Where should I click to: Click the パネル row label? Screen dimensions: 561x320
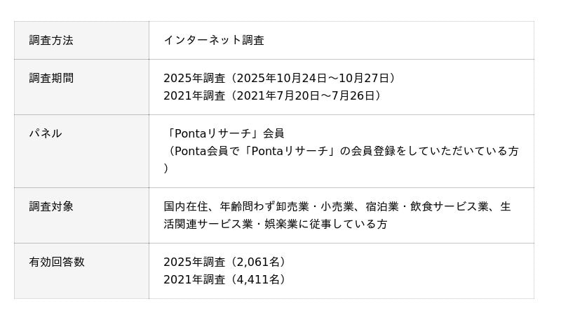[46, 133]
